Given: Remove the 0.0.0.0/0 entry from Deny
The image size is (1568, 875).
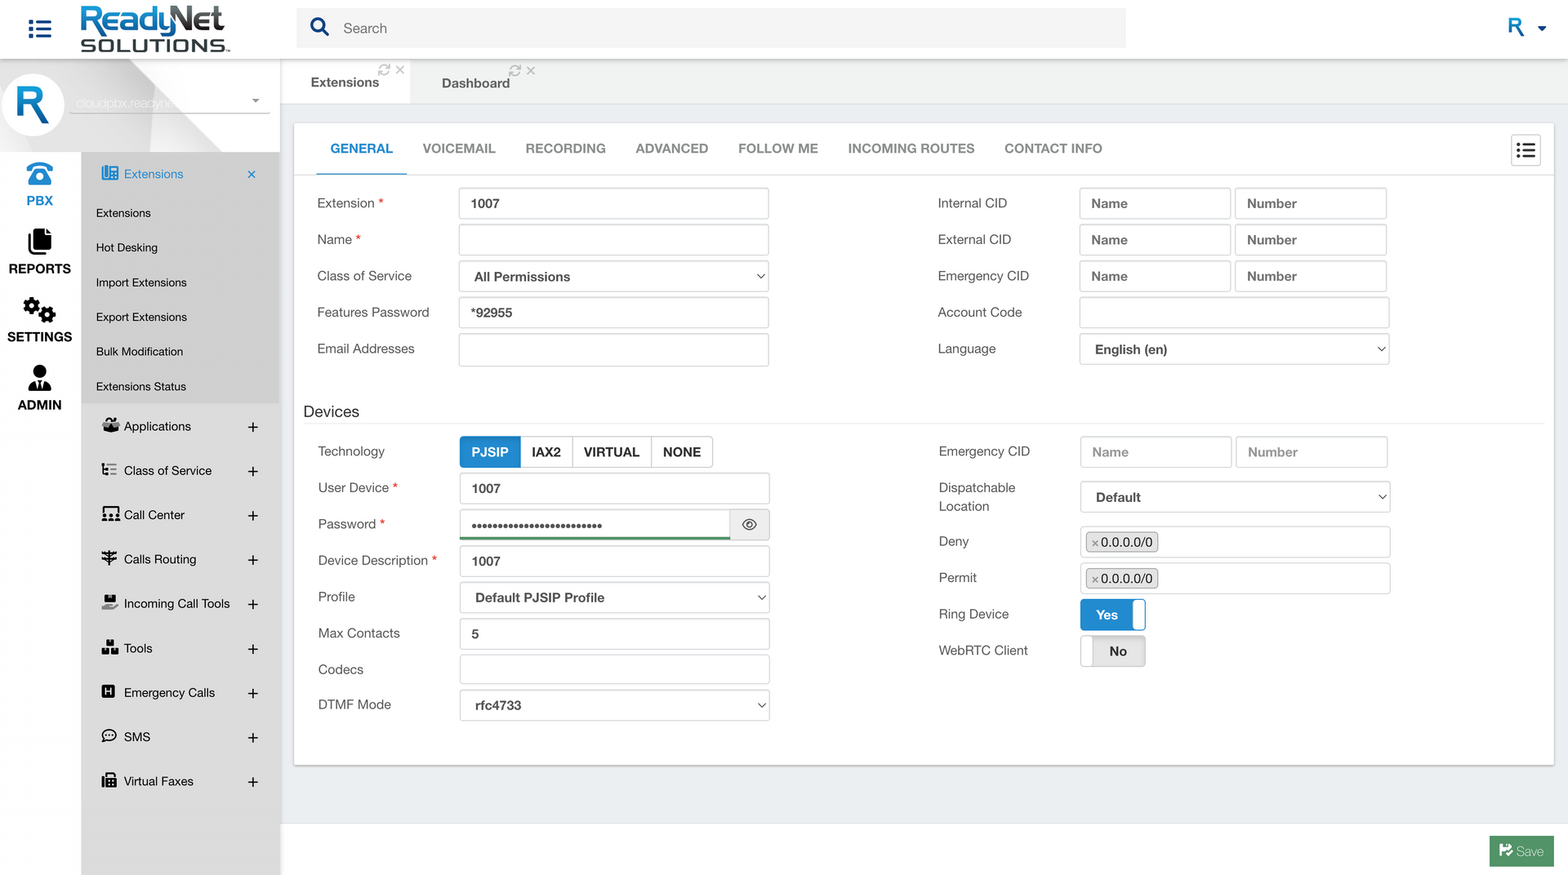Looking at the screenshot, I should click(x=1094, y=541).
